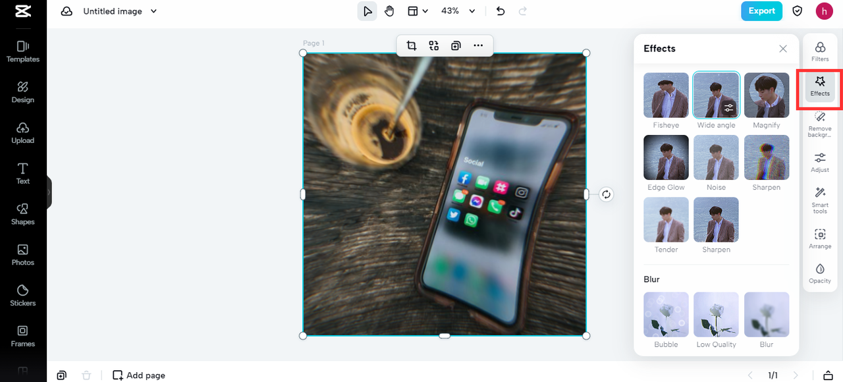This screenshot has width=843, height=382.
Task: Switch to the Templates tab
Action: click(x=23, y=51)
